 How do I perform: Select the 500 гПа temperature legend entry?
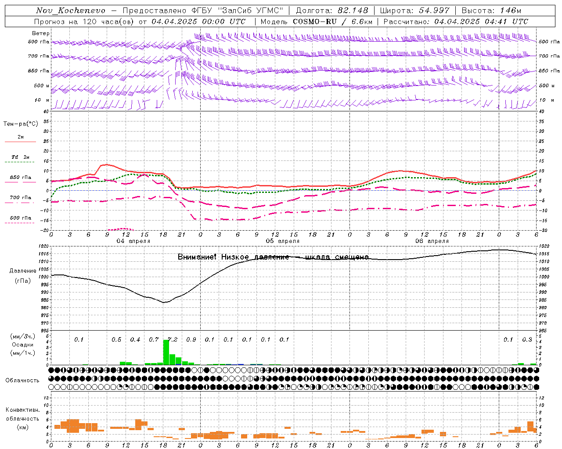(x=20, y=217)
